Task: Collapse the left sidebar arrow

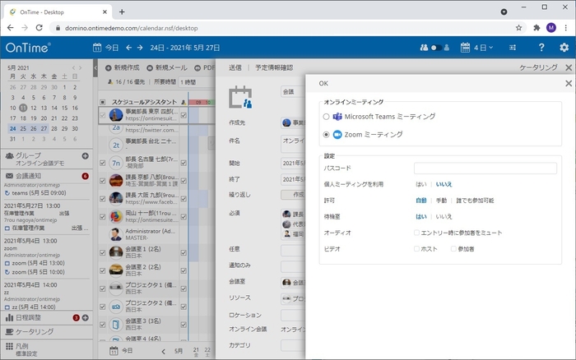Action: tap(95, 68)
